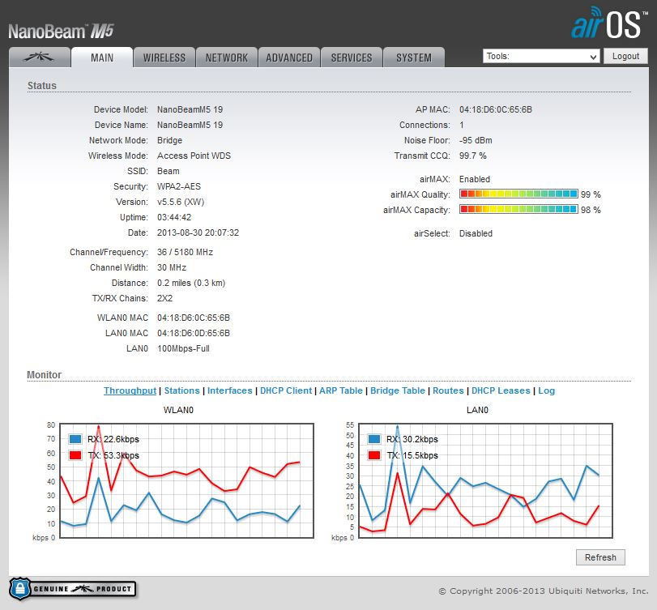
Task: Open the DHCP Leases link
Action: pyautogui.click(x=501, y=390)
